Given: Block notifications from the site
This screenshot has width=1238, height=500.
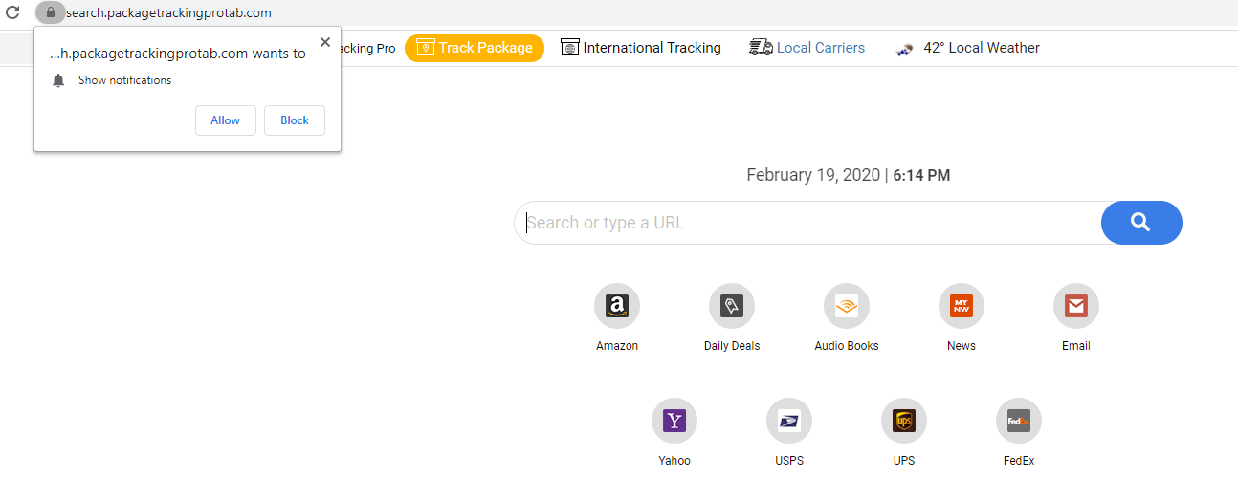Looking at the screenshot, I should (295, 120).
